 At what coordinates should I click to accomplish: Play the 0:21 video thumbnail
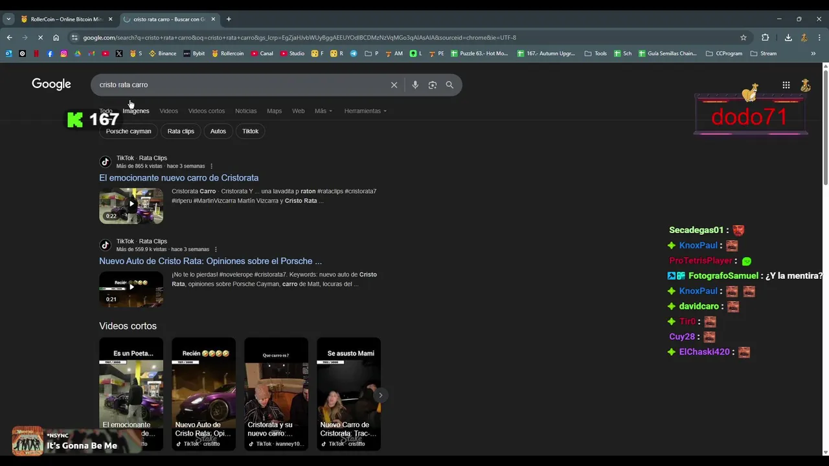[131, 289]
